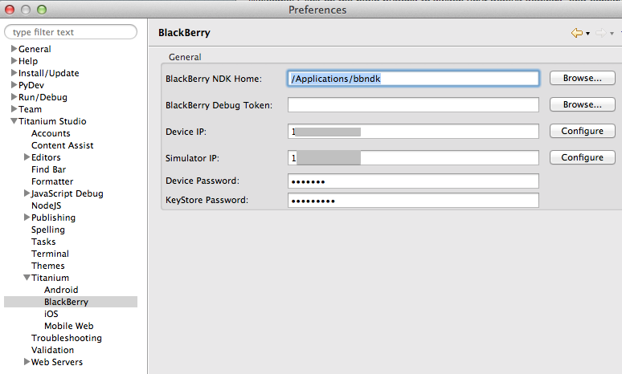The image size is (622, 374).
Task: Configure the Simulator IP
Action: tap(583, 157)
